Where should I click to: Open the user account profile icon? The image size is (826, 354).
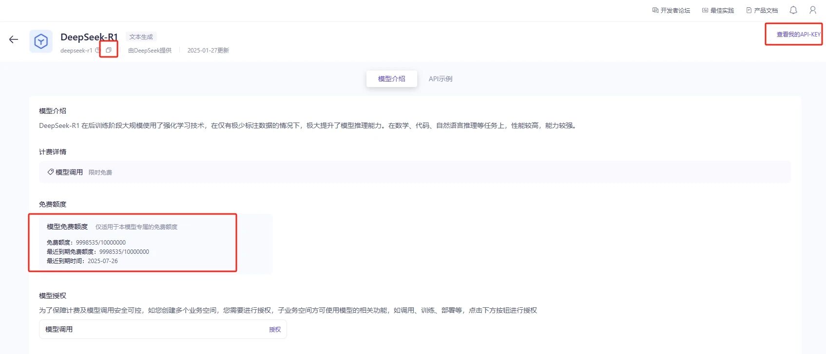[813, 10]
